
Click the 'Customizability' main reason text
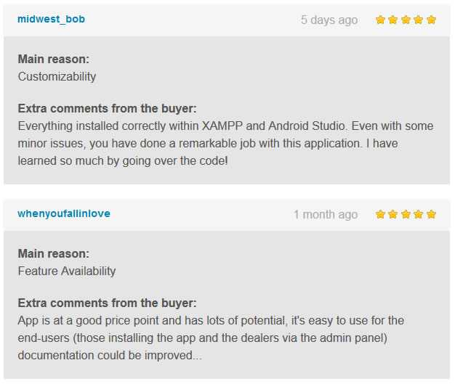pos(57,76)
